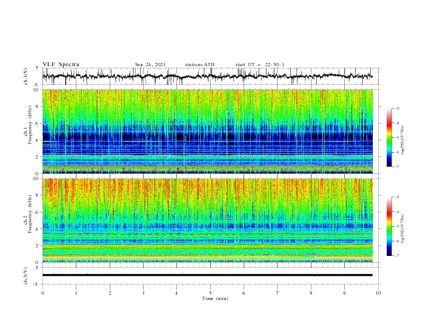The width and height of the screenshot is (426, 329).
Task: Click the "5" tick label on Time axis
Action: coord(210,293)
